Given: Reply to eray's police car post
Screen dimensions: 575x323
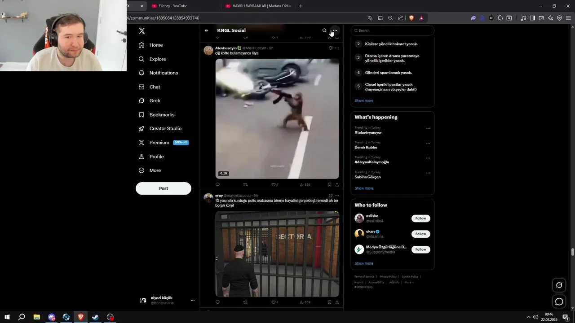Looking at the screenshot, I should [x=217, y=302].
